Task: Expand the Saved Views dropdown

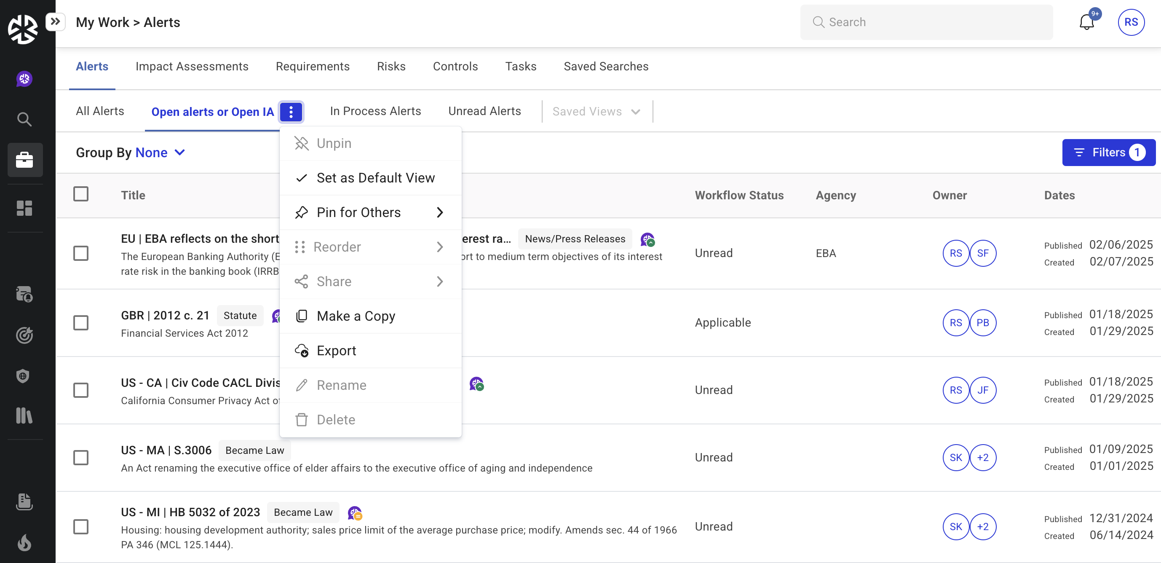Action: [596, 111]
